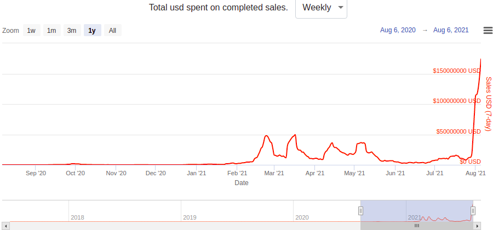Click the scrollbar thumb grip
Image resolution: width=493 pixels, height=230 pixels.
416,226
